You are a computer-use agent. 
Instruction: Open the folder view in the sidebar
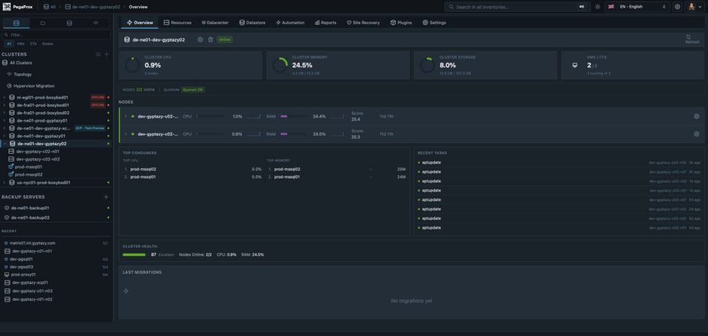[x=43, y=23]
